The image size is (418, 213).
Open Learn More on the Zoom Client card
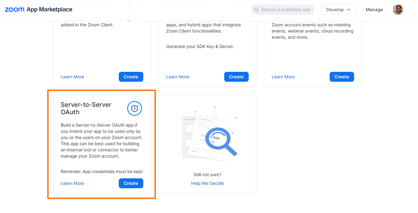72,77
